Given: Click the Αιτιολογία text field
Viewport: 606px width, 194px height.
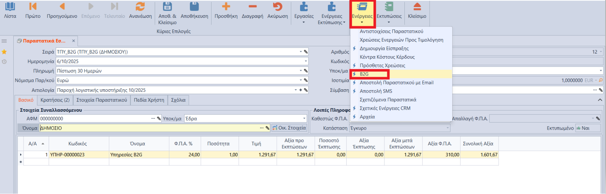Looking at the screenshot, I should click(175, 90).
